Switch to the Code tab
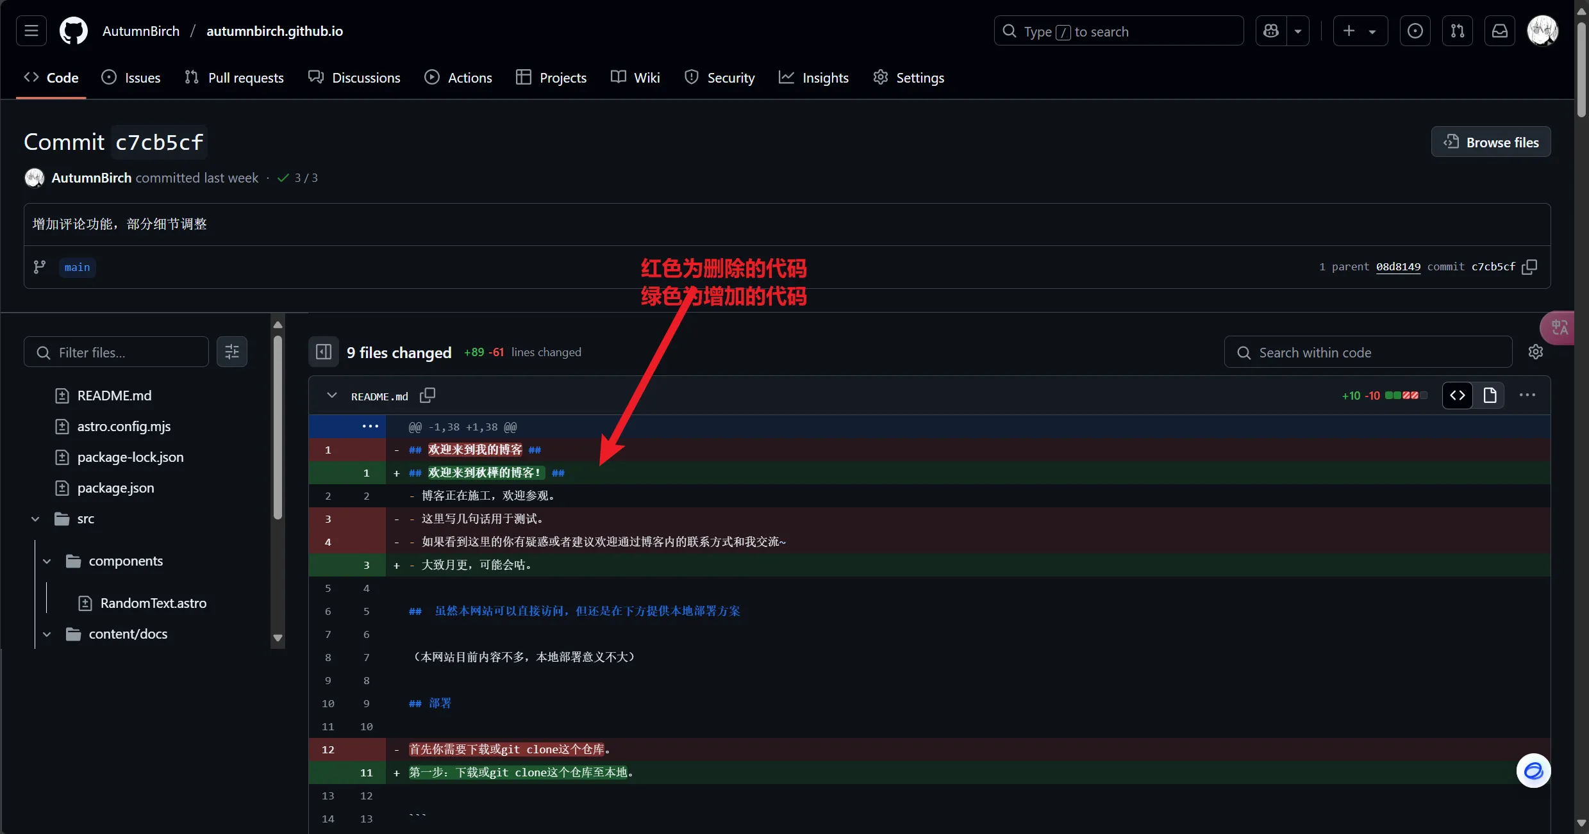Image resolution: width=1589 pixels, height=834 pixels. coord(51,78)
